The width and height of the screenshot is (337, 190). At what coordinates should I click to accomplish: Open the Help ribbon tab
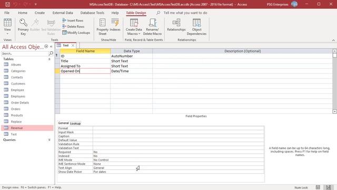click(115, 13)
